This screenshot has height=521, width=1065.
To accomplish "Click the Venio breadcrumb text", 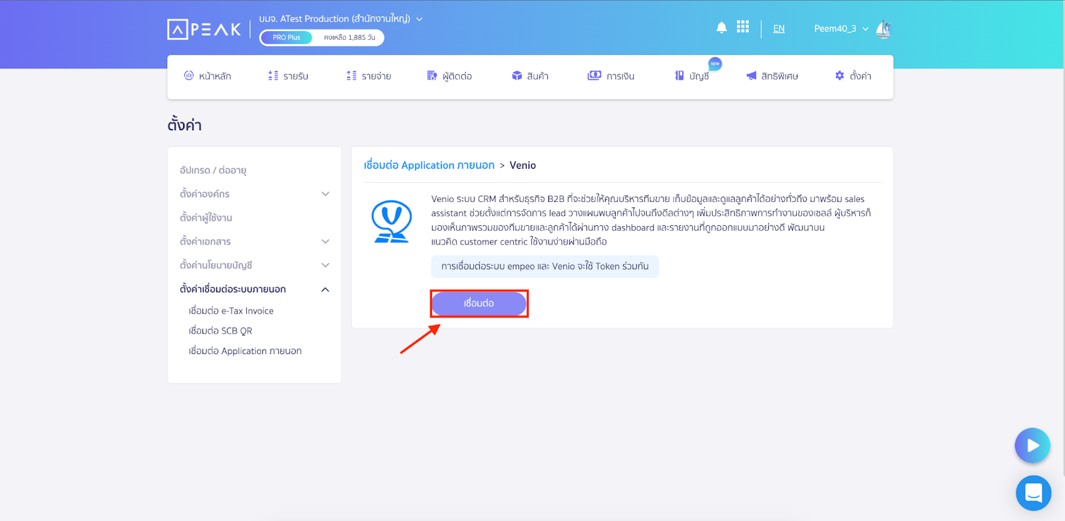I will coord(523,165).
